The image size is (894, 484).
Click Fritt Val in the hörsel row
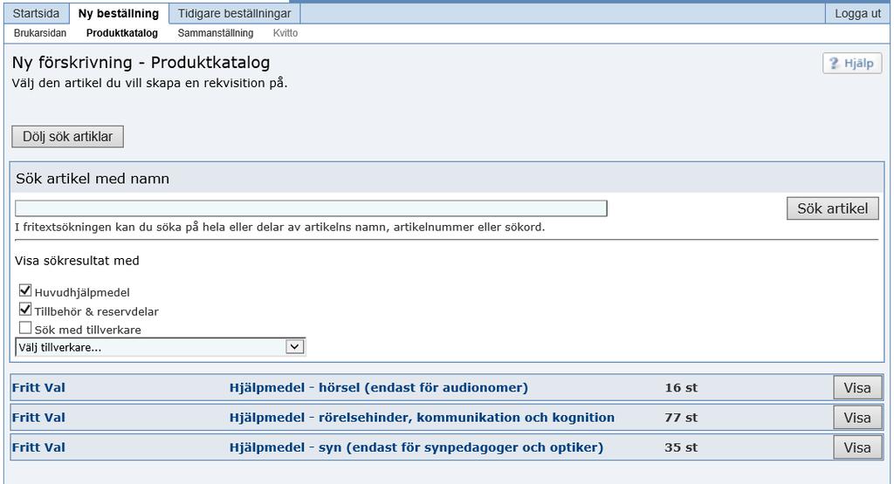(x=38, y=388)
